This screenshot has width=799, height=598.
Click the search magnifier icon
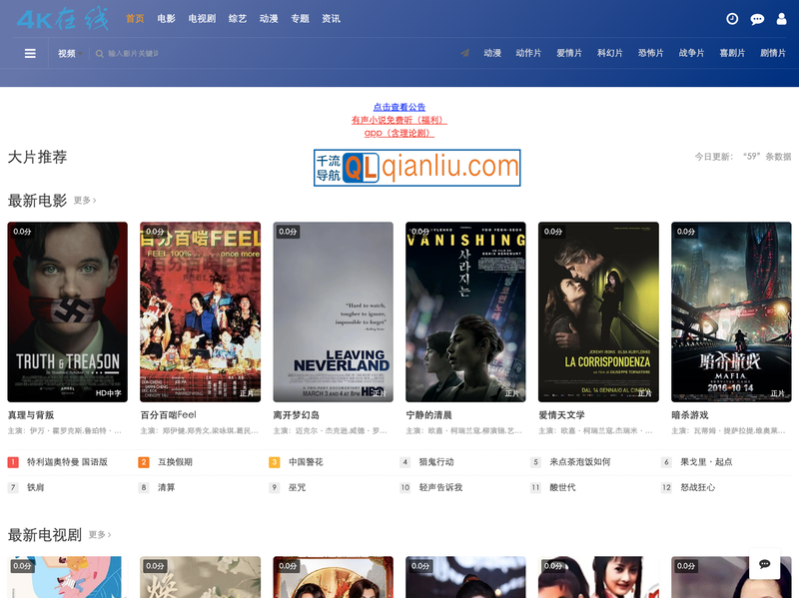point(100,54)
